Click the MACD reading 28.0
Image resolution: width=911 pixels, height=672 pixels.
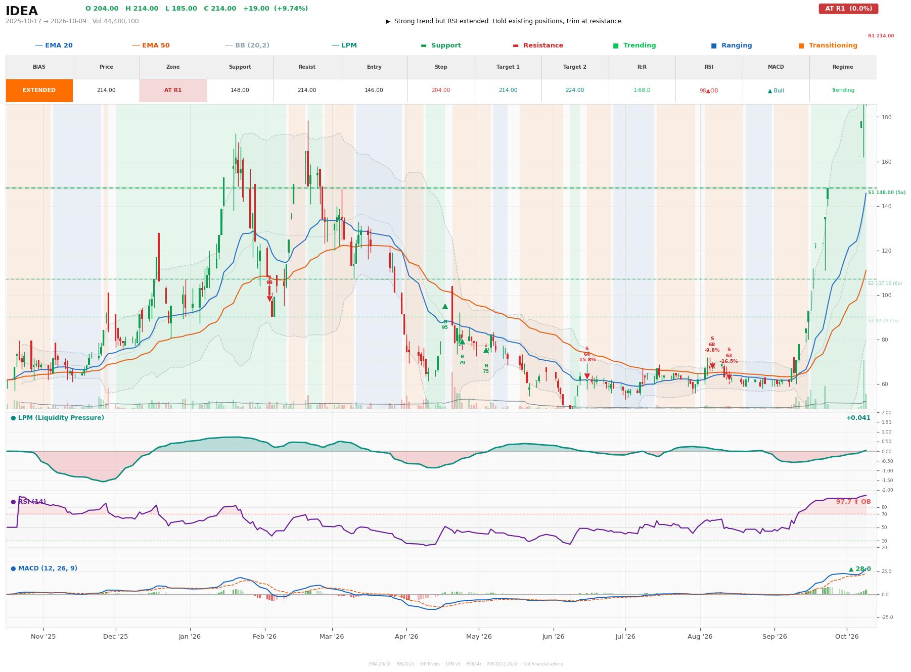pos(859,569)
